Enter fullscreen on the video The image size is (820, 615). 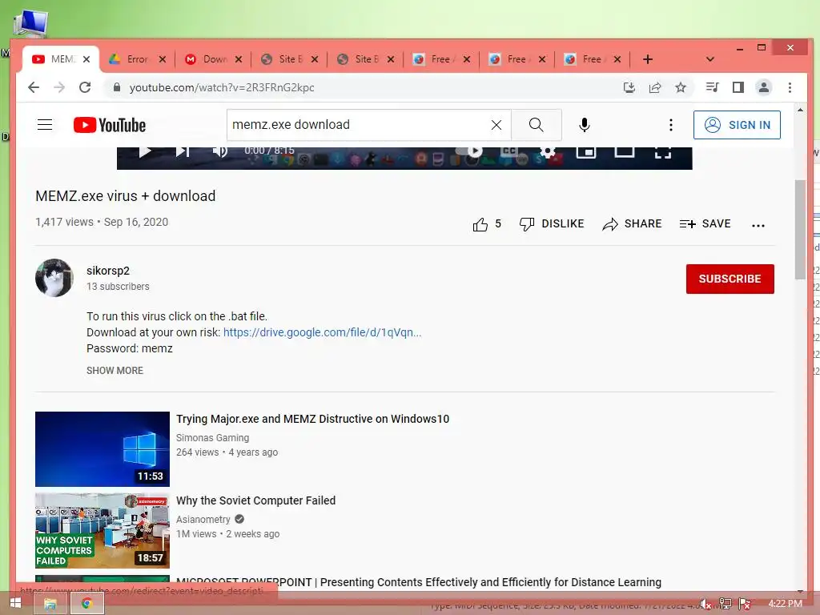[x=662, y=151]
